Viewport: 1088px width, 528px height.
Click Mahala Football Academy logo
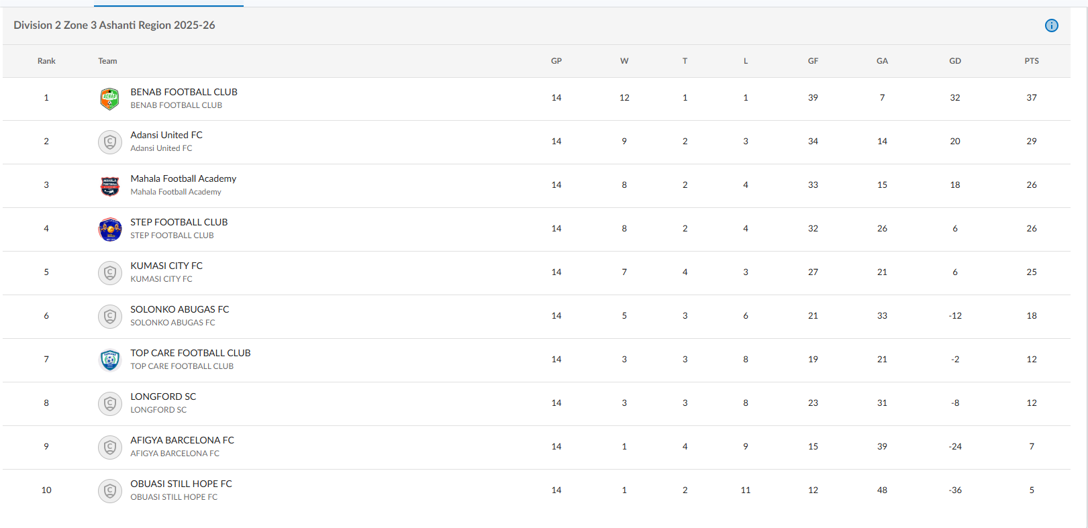[x=109, y=186]
